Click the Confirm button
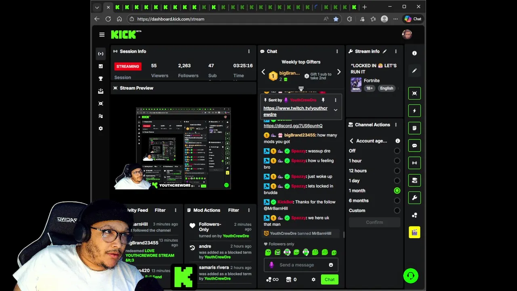Viewport: 517px width, 291px height. 374,222
